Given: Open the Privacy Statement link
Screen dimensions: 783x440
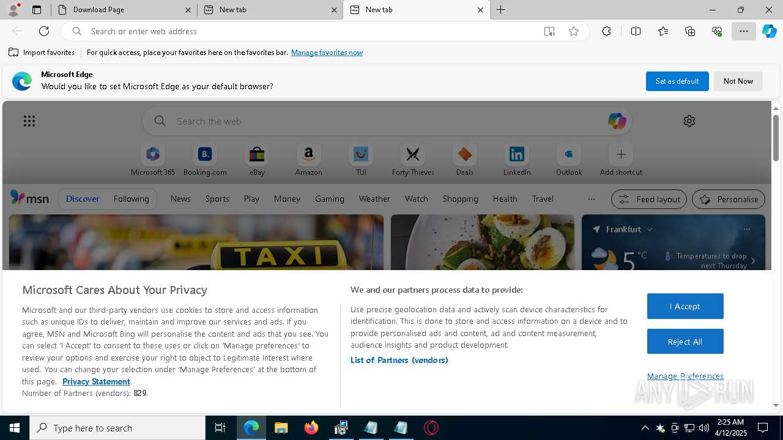Looking at the screenshot, I should tap(96, 381).
